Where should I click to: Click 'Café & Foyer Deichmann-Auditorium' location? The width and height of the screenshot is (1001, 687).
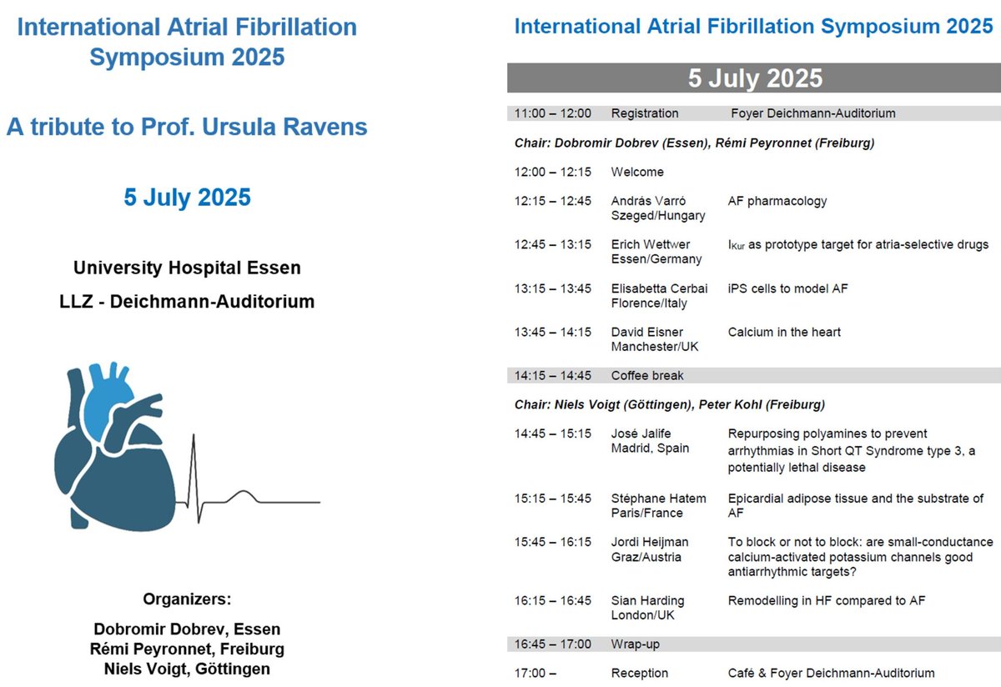[x=832, y=673]
